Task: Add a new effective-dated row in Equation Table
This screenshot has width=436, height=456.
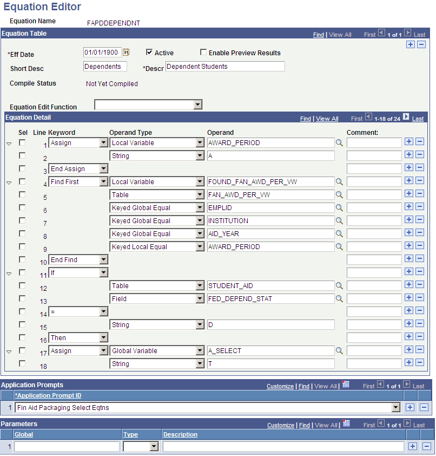Action: click(410, 44)
